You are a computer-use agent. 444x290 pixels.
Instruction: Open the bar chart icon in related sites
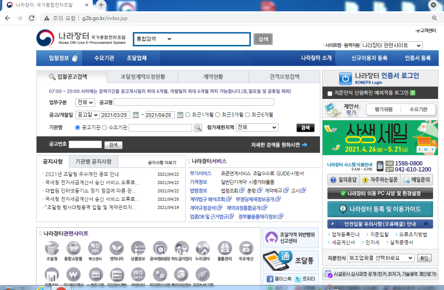tap(52, 274)
